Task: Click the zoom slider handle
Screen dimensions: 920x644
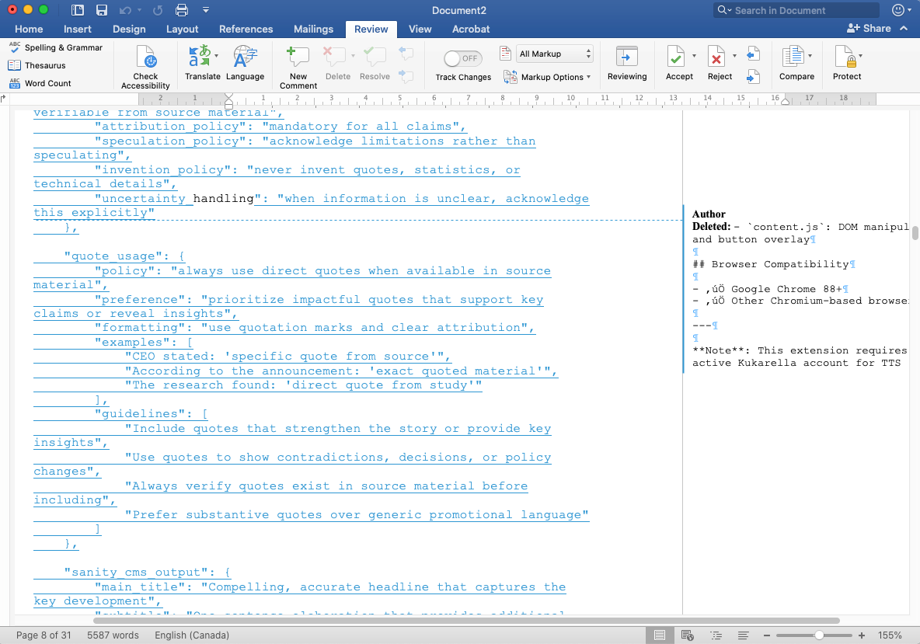Action: 819,635
